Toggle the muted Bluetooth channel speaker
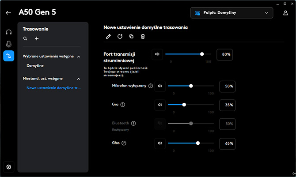Screen dimensions: 296x177 tap(160, 124)
